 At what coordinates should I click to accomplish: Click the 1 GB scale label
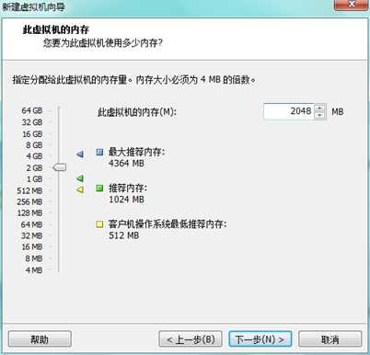tap(34, 179)
